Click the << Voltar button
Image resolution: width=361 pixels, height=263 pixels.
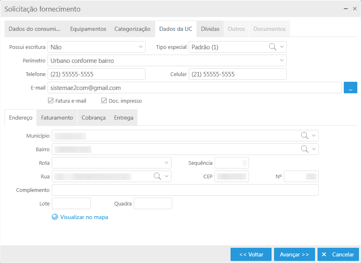click(251, 254)
